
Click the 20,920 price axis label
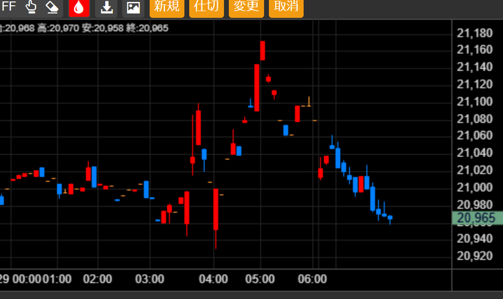(x=474, y=256)
